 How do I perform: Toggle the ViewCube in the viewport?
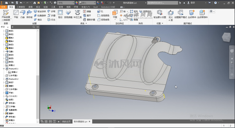coord(226,37)
